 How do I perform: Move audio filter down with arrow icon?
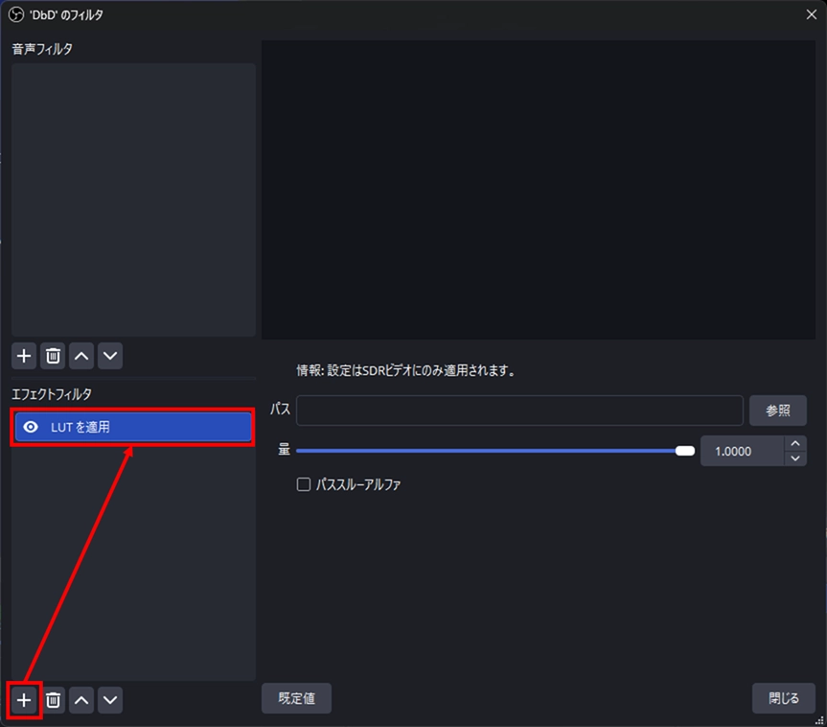click(x=111, y=356)
